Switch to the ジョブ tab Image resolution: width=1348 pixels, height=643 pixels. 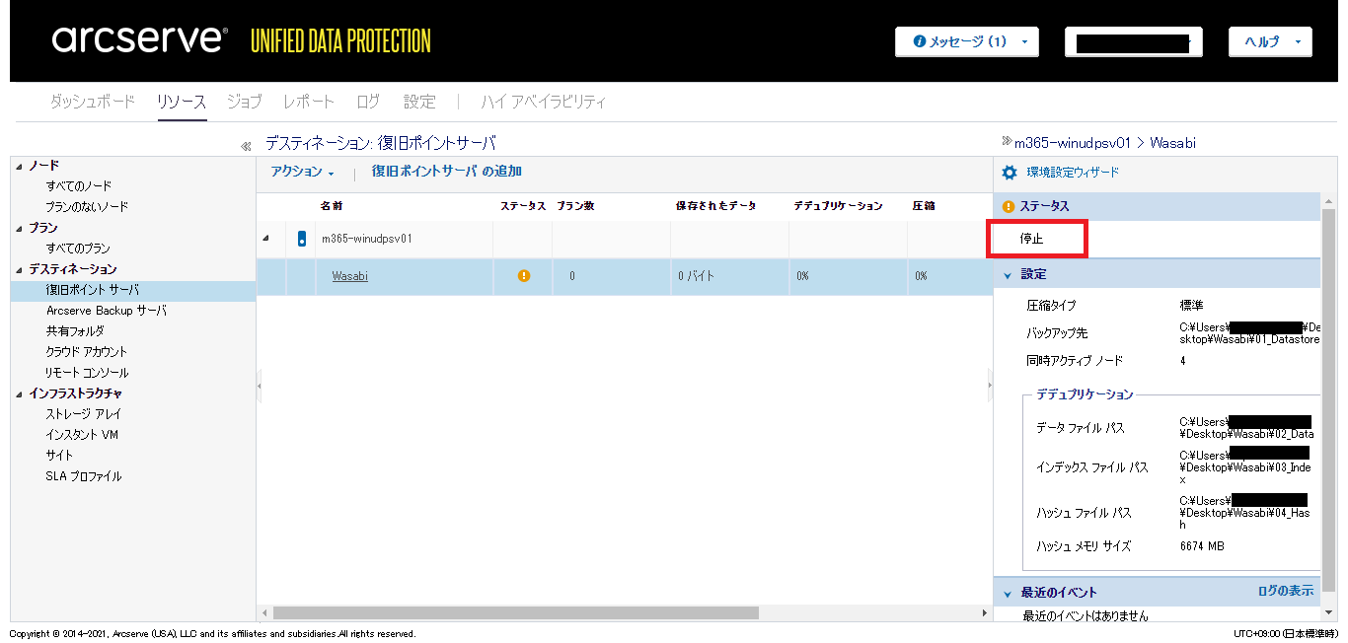(244, 102)
